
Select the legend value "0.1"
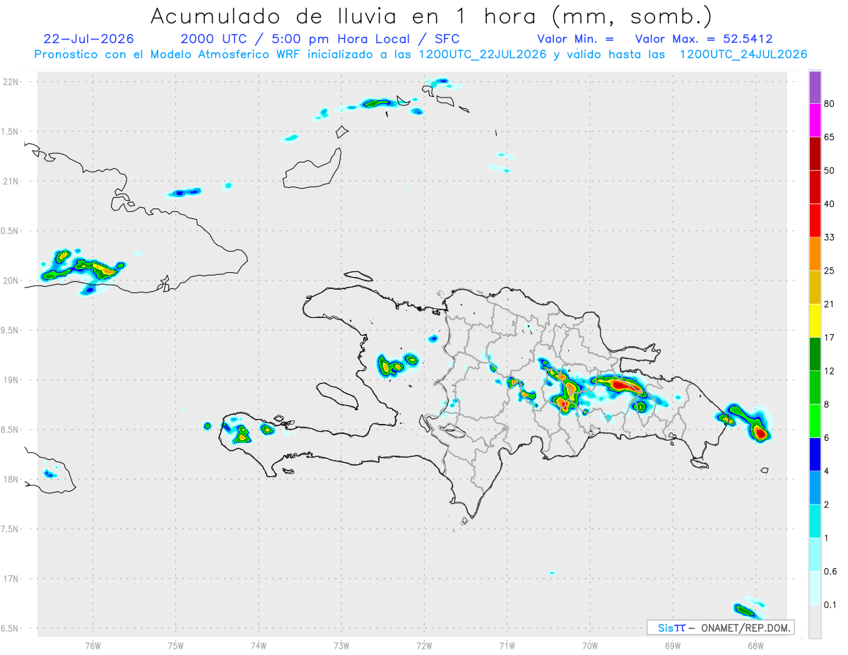coord(830,605)
